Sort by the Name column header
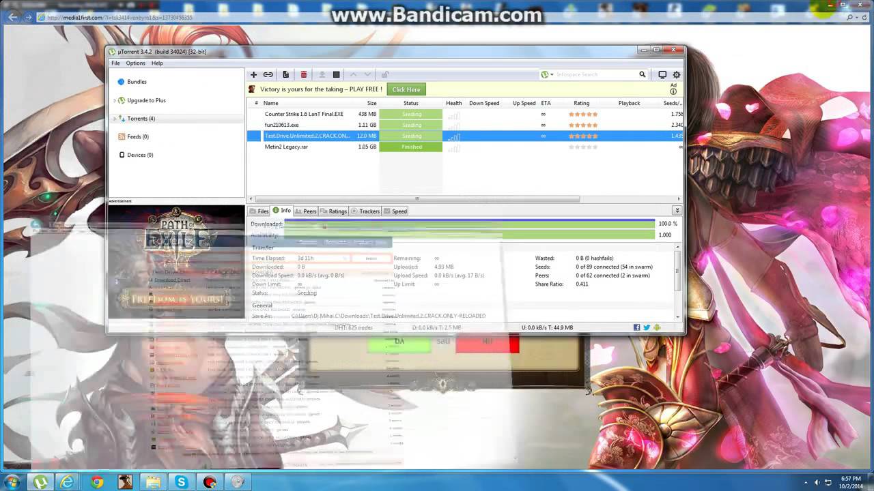The width and height of the screenshot is (874, 491). click(271, 103)
